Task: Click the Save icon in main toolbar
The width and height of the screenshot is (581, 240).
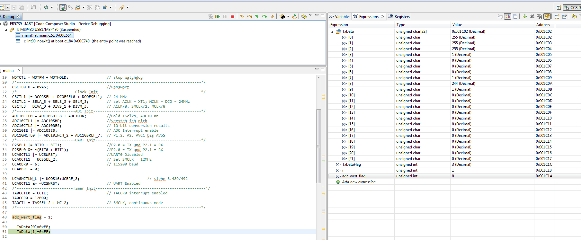Action: click(x=14, y=7)
